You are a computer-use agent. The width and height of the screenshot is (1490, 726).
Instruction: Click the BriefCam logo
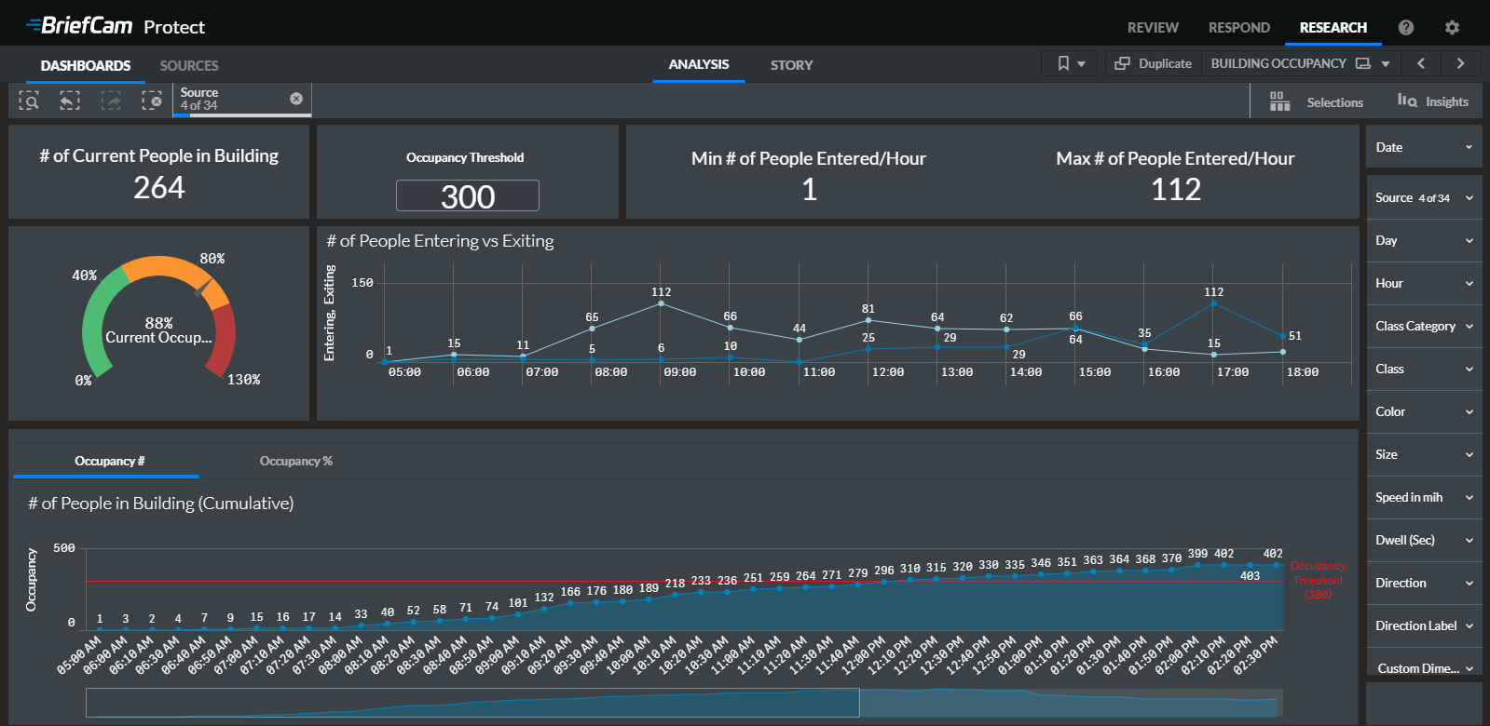tap(80, 26)
